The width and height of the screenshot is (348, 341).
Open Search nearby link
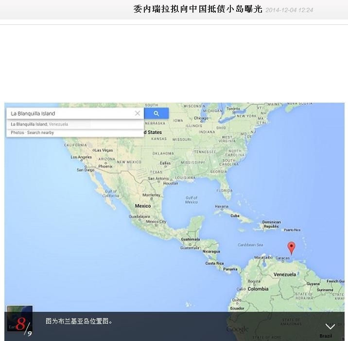[40, 133]
